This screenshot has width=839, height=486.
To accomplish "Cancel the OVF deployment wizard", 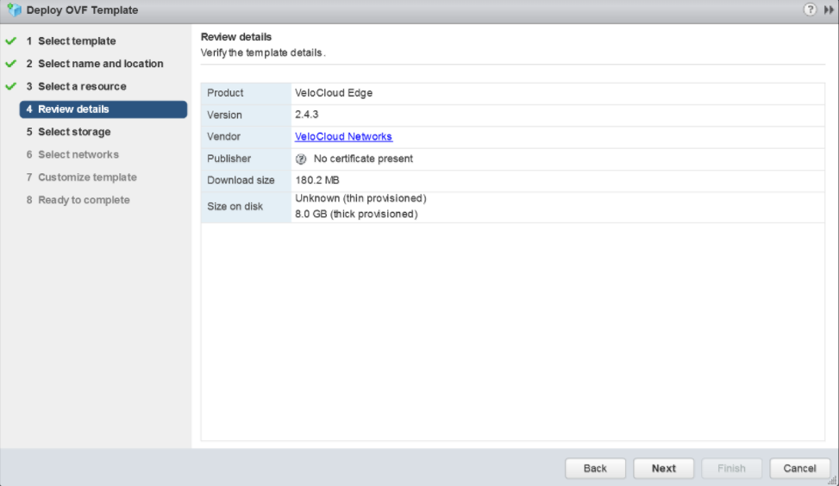I will 799,468.
